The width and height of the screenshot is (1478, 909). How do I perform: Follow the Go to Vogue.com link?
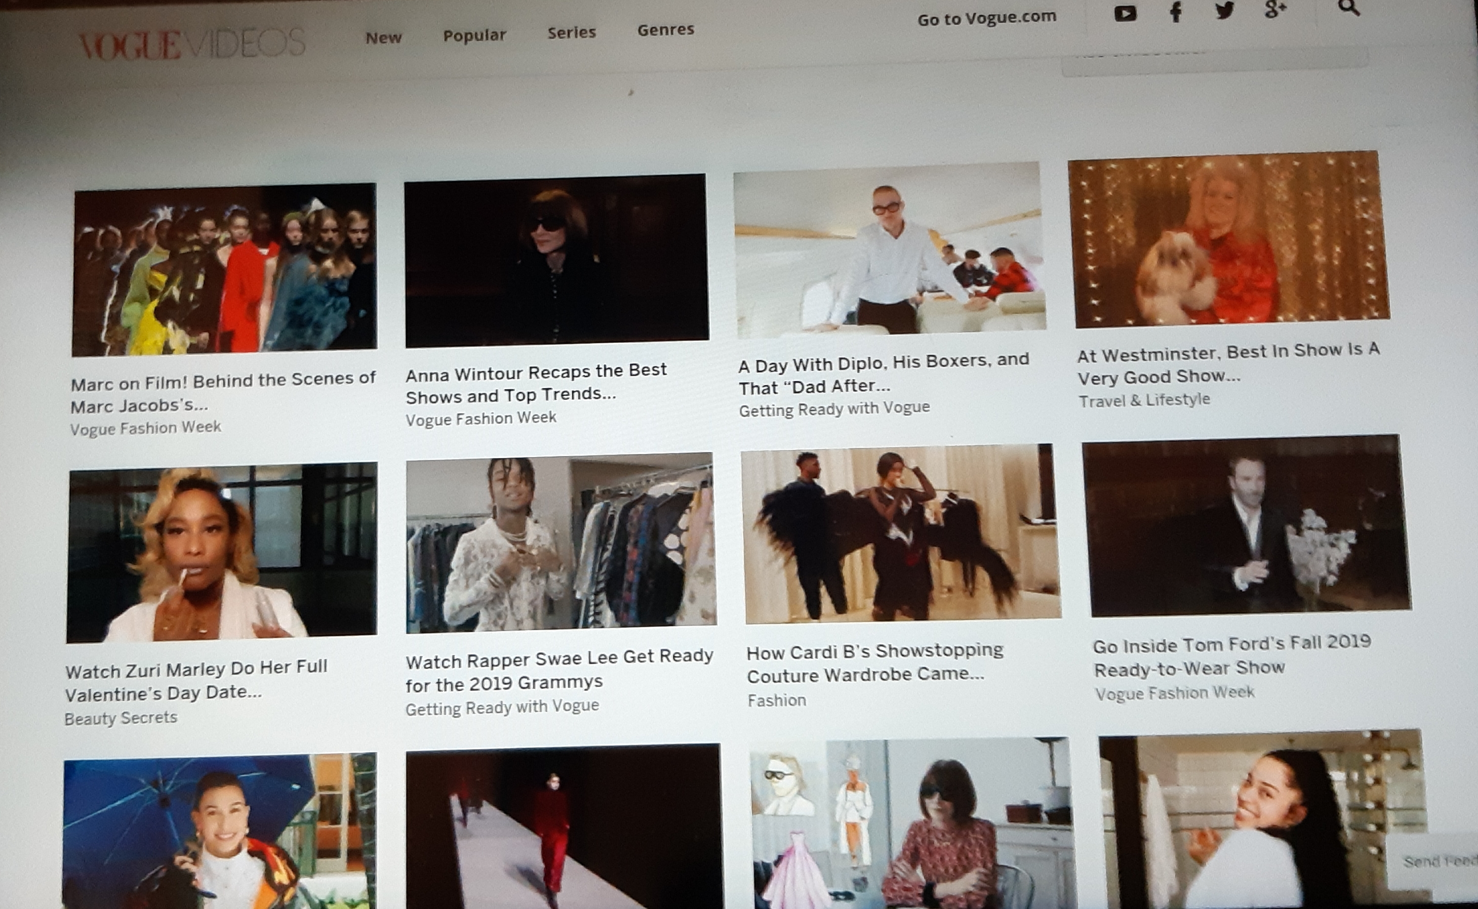[986, 19]
